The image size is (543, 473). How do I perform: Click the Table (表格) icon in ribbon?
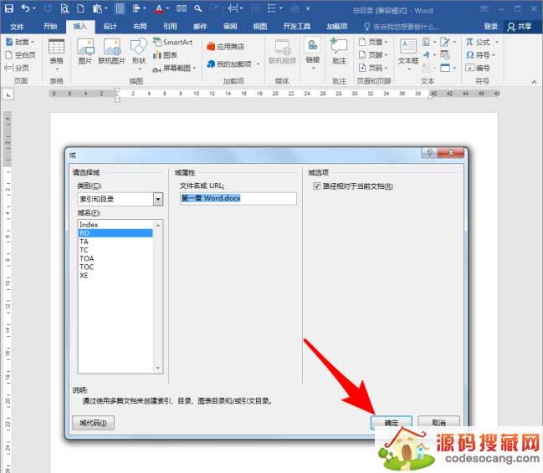[x=56, y=52]
